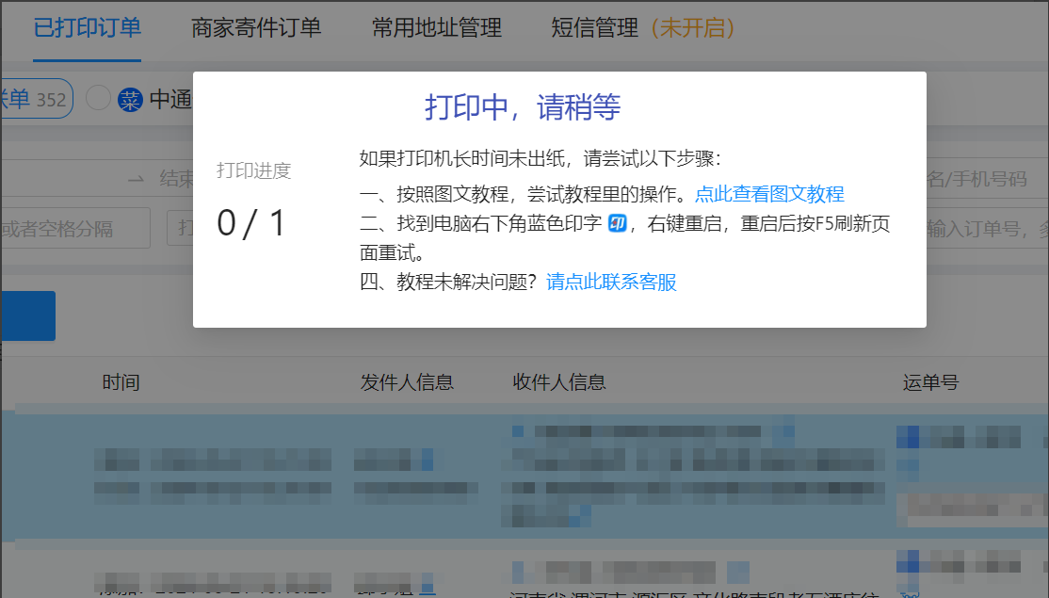Click 请点此联系客服 link
This screenshot has width=1049, height=598.
(611, 282)
